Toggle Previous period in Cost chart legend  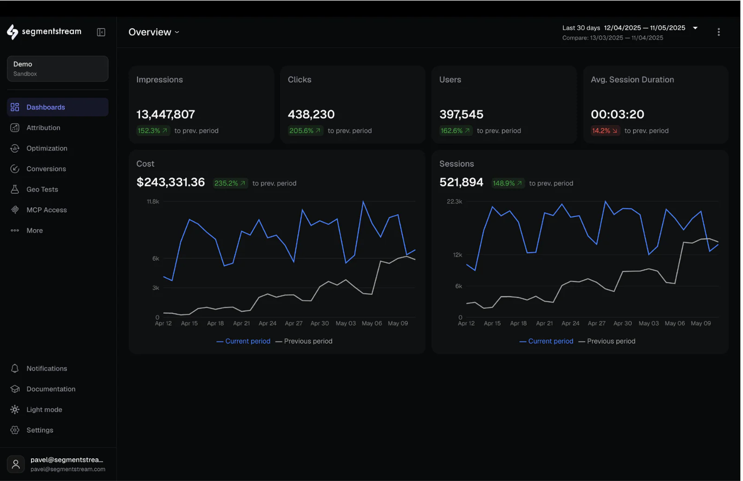tap(304, 341)
